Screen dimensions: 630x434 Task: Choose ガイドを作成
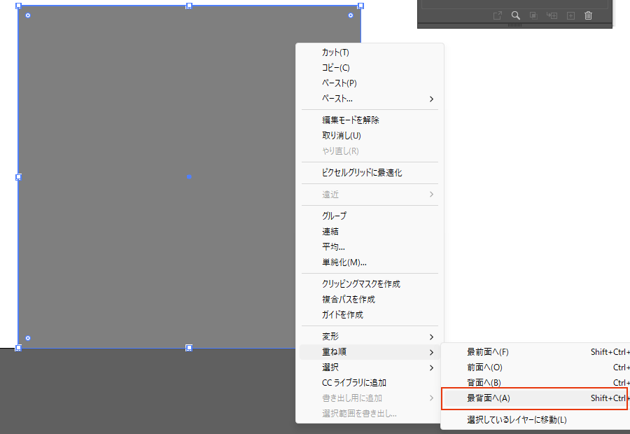(x=370, y=315)
